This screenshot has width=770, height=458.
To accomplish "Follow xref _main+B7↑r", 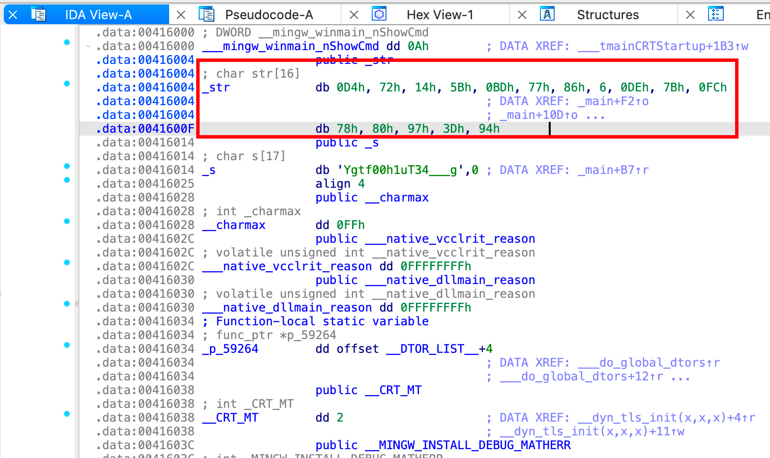I will coord(613,170).
